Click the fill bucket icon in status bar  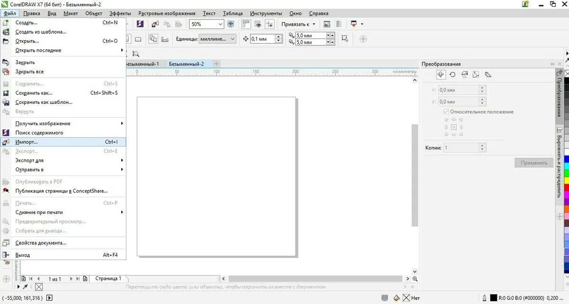397,298
